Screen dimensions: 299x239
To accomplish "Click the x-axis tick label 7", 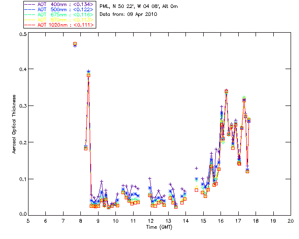I will click(x=63, y=221).
